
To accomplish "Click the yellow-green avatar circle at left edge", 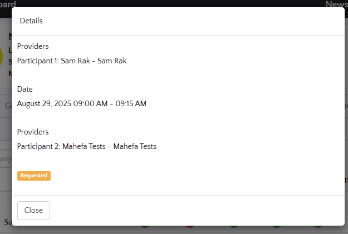I will (2, 56).
